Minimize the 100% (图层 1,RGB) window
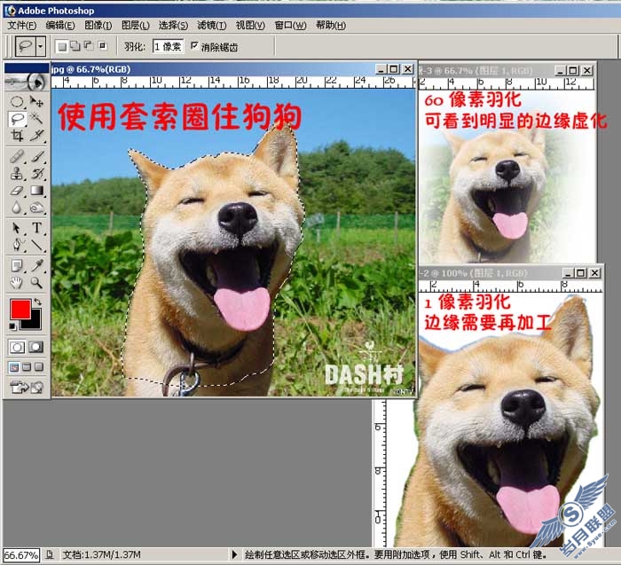Image resolution: width=621 pixels, height=565 pixels. tap(568, 273)
